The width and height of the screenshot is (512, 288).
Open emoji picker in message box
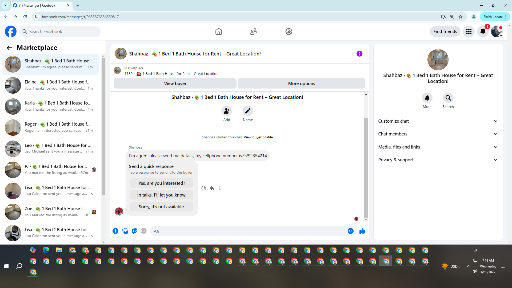click(x=351, y=231)
